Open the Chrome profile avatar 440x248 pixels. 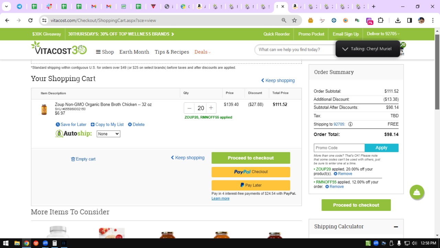coord(421,20)
